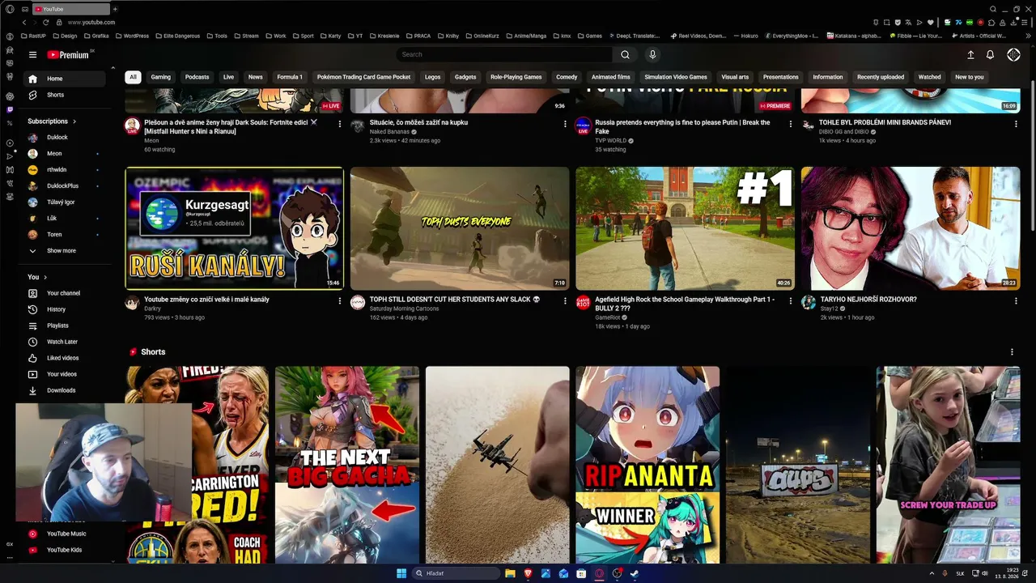The image size is (1036, 583).
Task: Open the History page in sidebar
Action: [x=65, y=309]
